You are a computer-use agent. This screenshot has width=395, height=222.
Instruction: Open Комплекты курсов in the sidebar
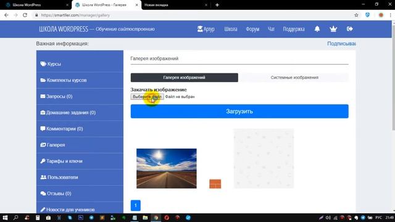tap(80, 80)
